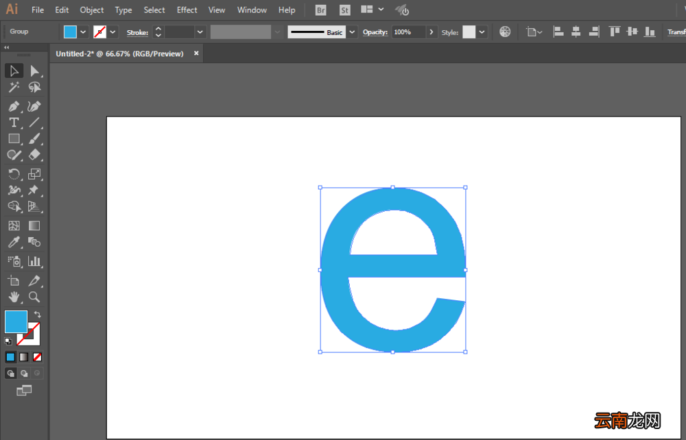This screenshot has height=440, width=686.
Task: Pick the Column Graph tool
Action: point(34,261)
